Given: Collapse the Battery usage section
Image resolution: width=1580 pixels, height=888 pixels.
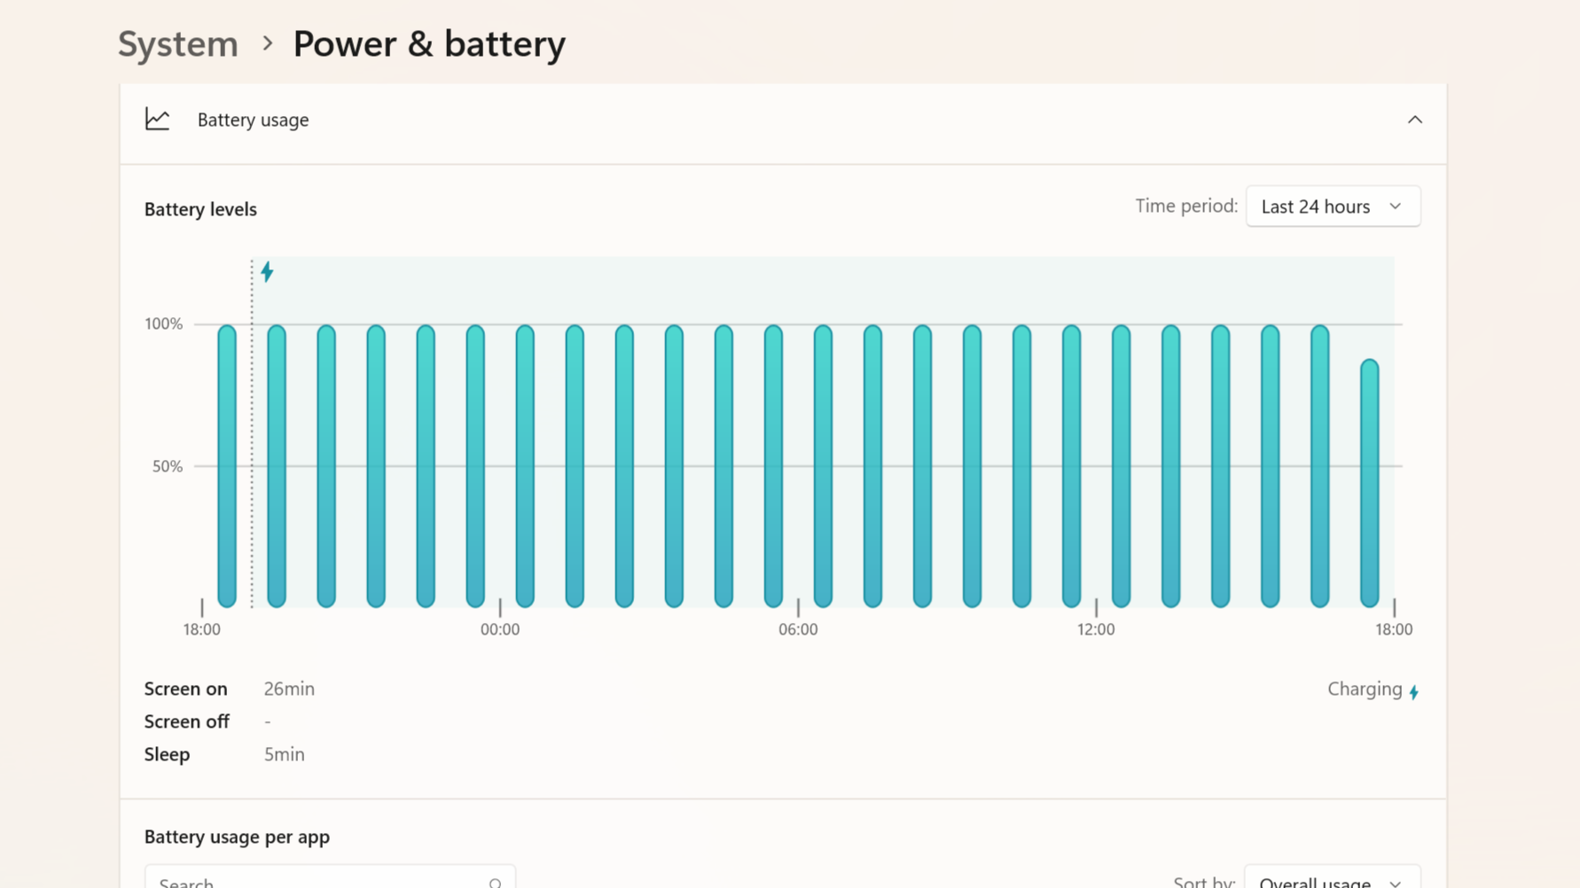Looking at the screenshot, I should coord(1415,119).
